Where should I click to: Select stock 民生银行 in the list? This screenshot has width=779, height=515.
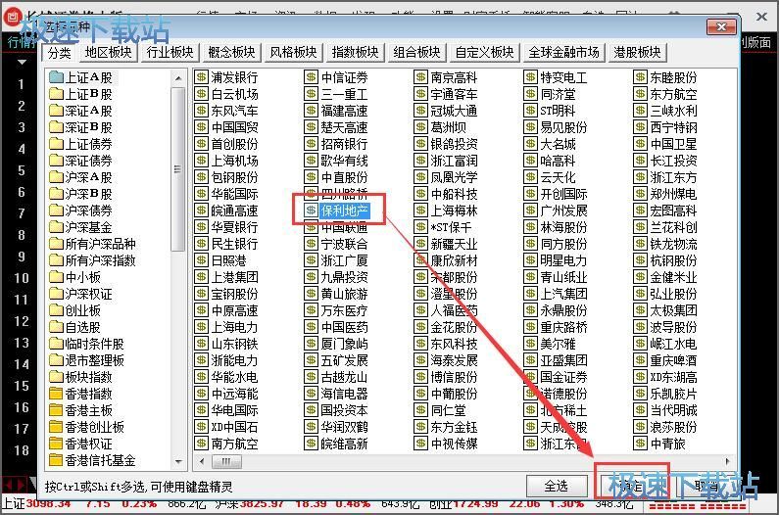(x=226, y=244)
